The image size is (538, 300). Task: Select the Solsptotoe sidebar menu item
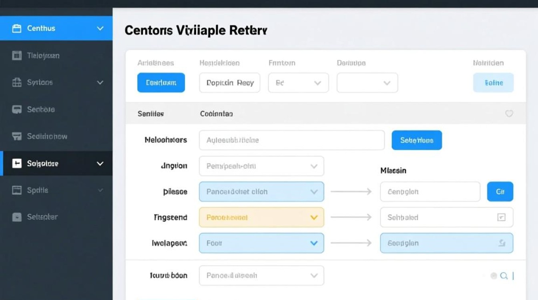pyautogui.click(x=56, y=163)
